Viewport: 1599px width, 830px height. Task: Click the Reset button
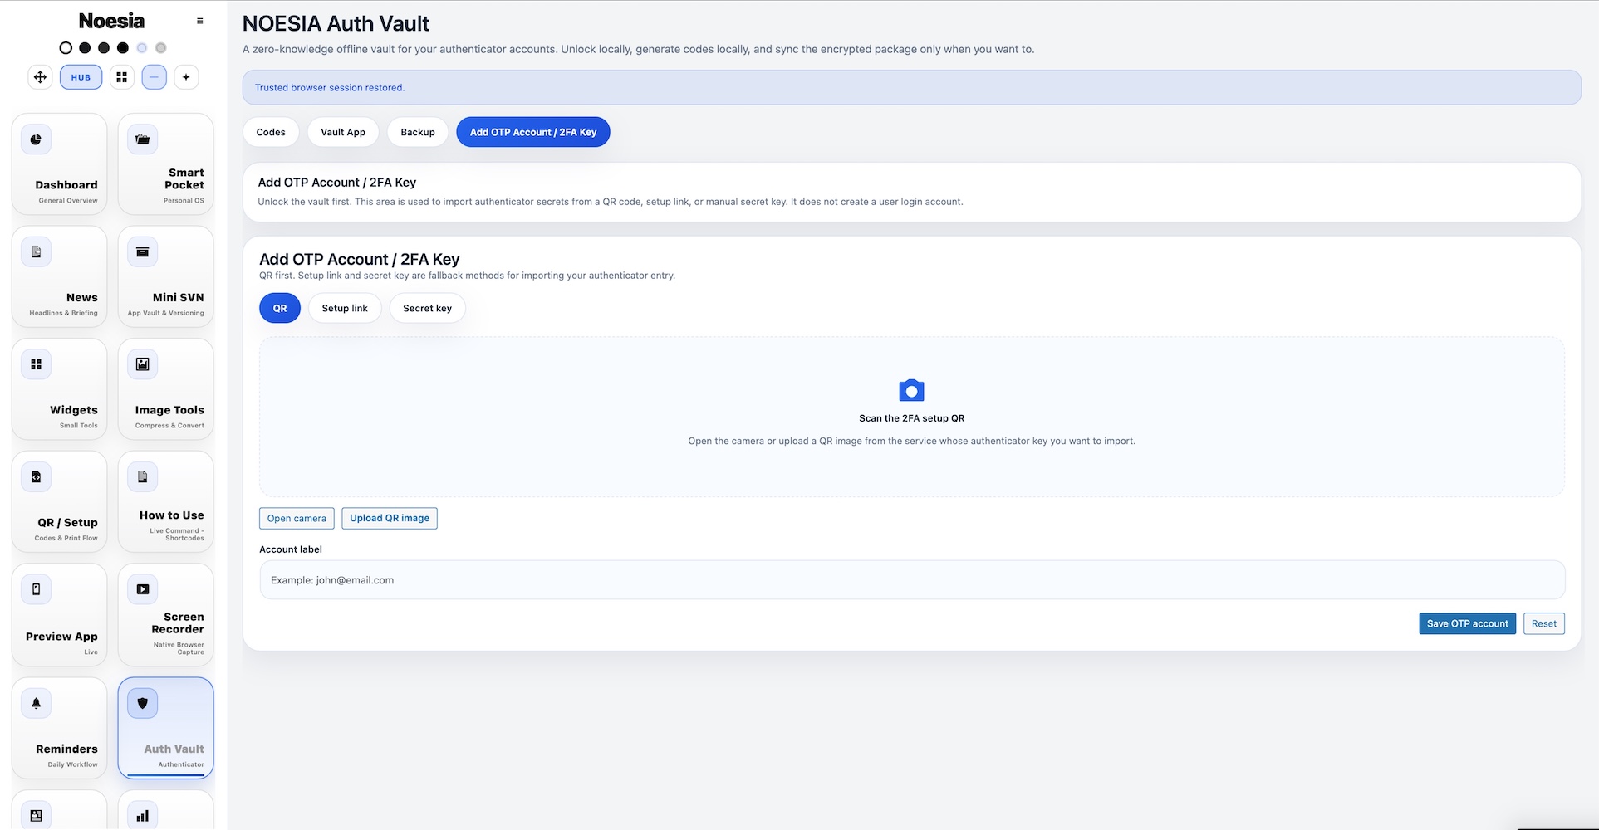[x=1544, y=623]
